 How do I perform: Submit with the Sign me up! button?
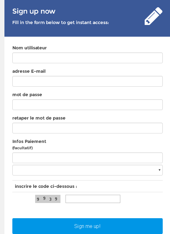coord(87,226)
